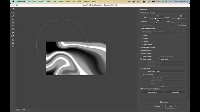Click the zoom in plus icon at bottom left

click(x=19, y=110)
